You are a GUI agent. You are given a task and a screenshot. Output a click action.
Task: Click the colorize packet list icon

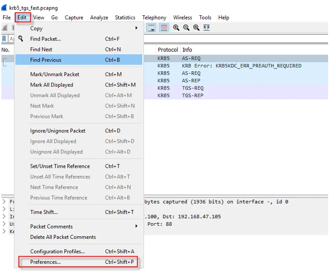coord(164,28)
